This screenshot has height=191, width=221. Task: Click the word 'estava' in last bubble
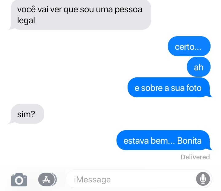tap(136, 141)
